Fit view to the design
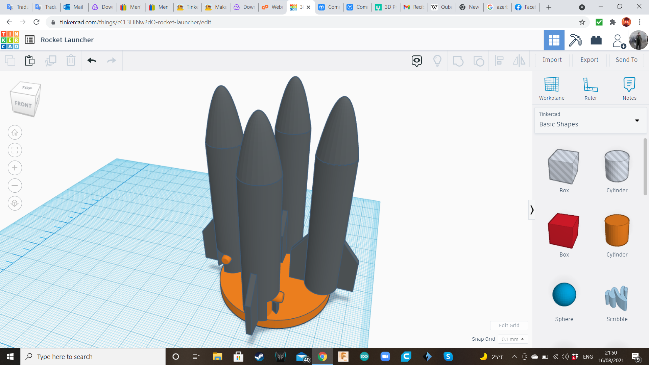This screenshot has width=649, height=365. [x=15, y=150]
